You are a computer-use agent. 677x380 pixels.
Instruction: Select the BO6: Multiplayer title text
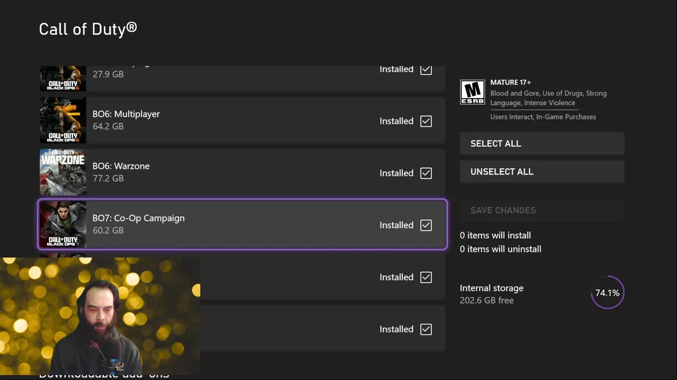click(x=126, y=114)
